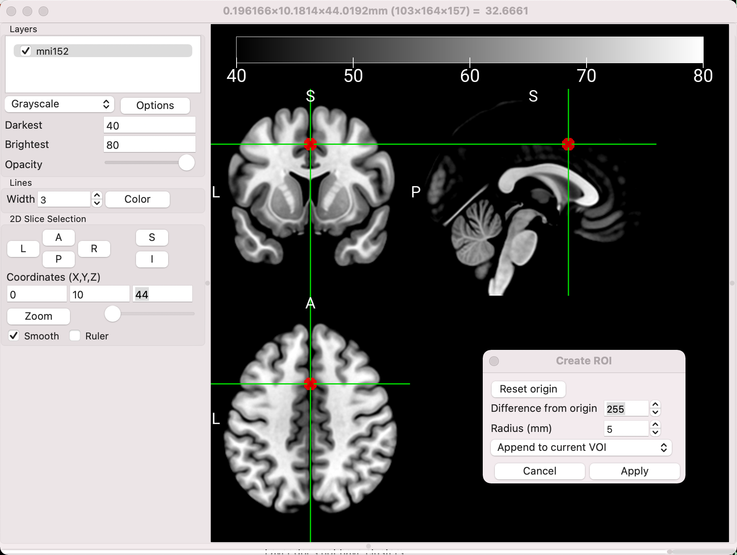Close the Create ROI dialog
This screenshot has width=737, height=555.
point(494,361)
